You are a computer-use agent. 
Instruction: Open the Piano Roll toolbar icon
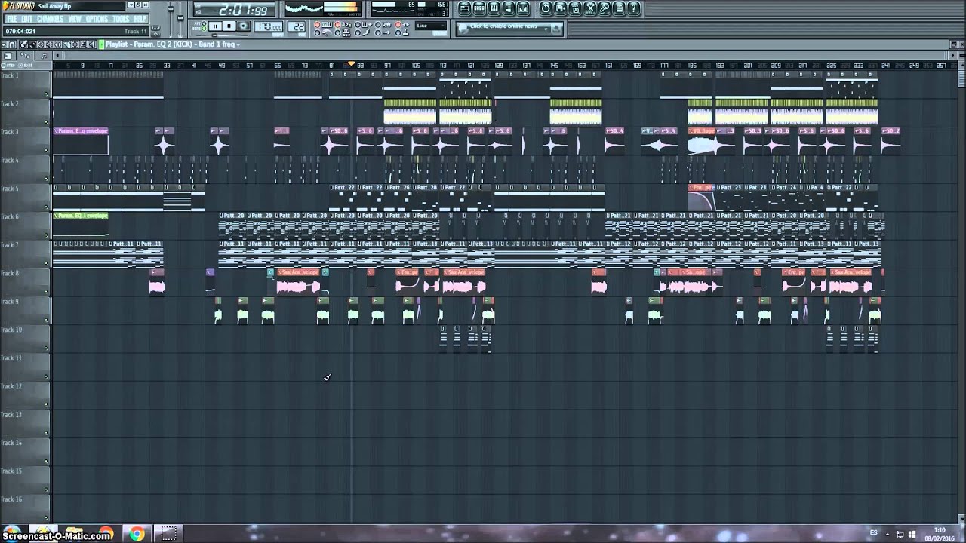coord(494,8)
